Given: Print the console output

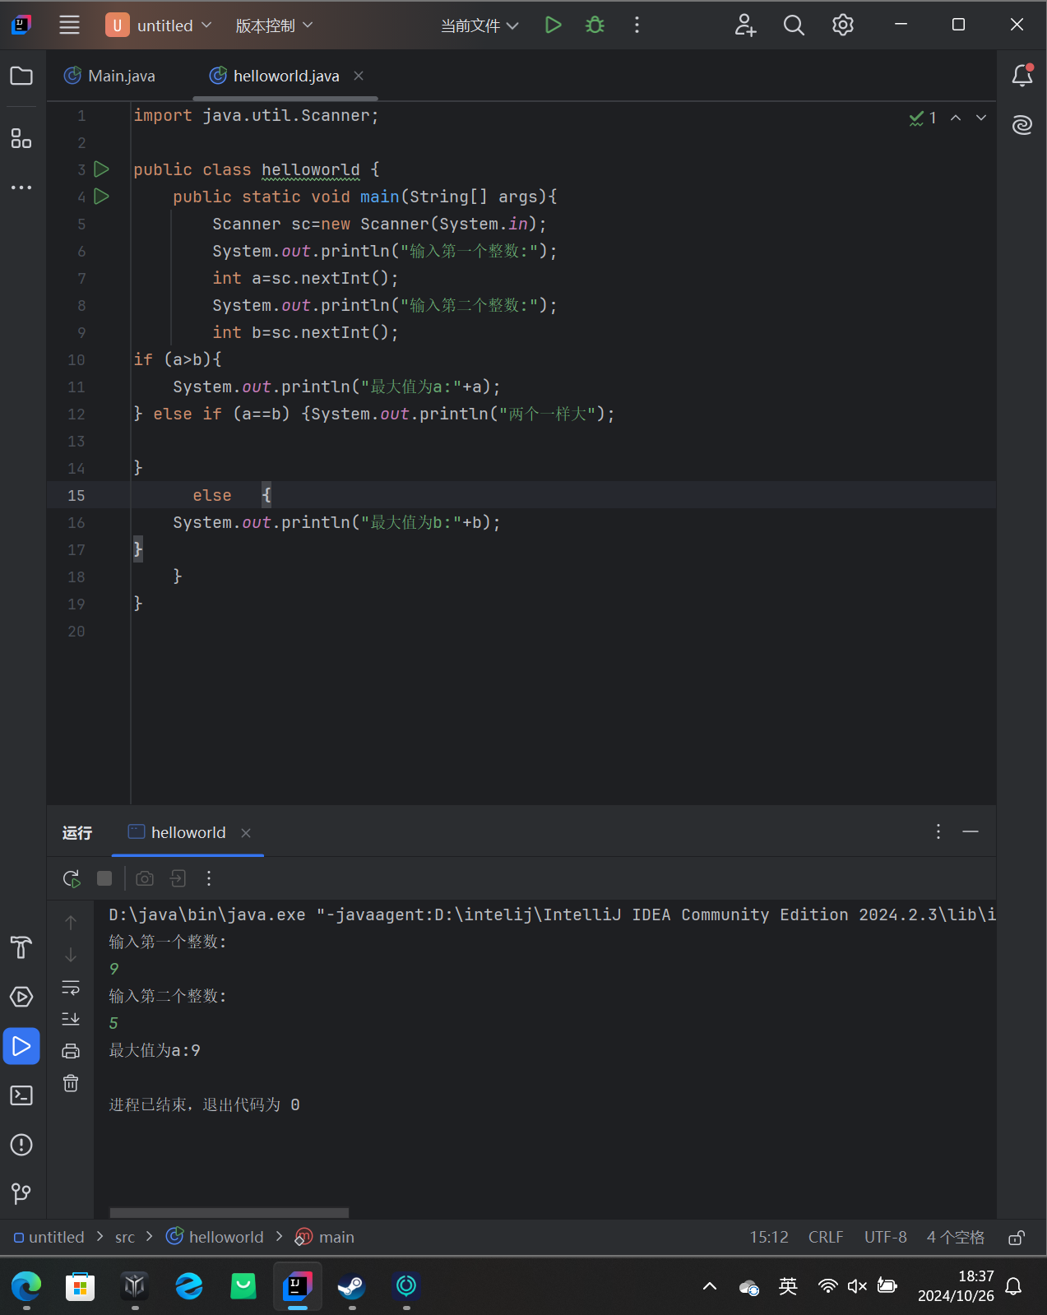Looking at the screenshot, I should pyautogui.click(x=71, y=1051).
